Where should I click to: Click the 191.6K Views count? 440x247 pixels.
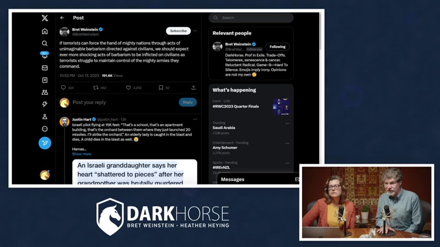coord(112,75)
